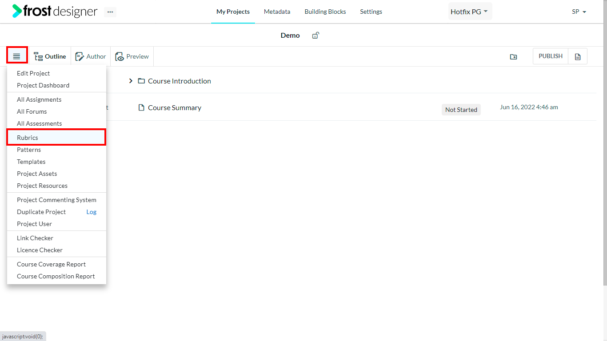607x341 pixels.
Task: Switch to the Preview view tab
Action: point(132,56)
